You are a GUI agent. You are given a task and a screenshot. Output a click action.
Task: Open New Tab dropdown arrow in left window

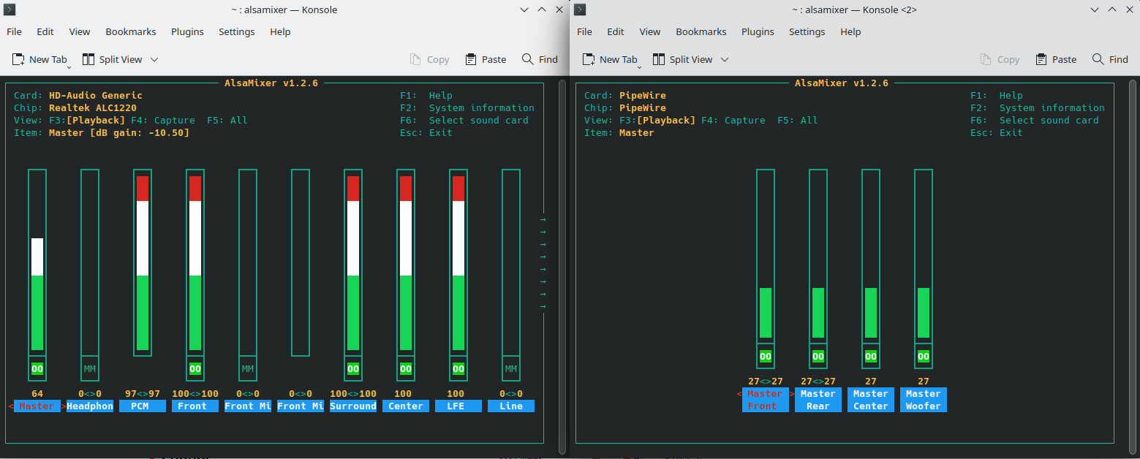click(x=69, y=67)
